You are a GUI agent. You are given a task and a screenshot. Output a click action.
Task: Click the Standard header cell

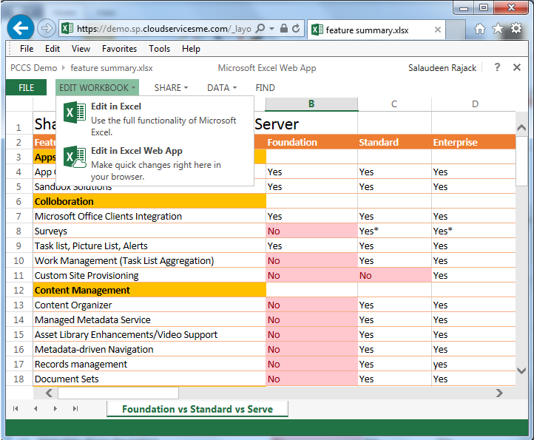point(394,142)
